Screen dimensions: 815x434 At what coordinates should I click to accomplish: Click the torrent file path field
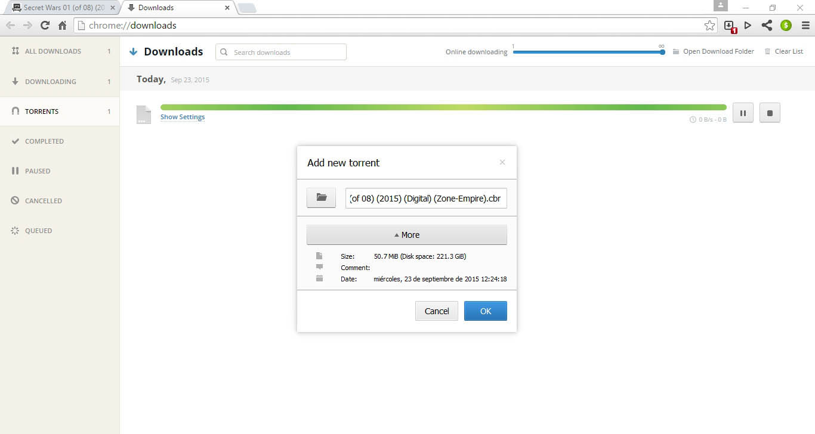426,198
